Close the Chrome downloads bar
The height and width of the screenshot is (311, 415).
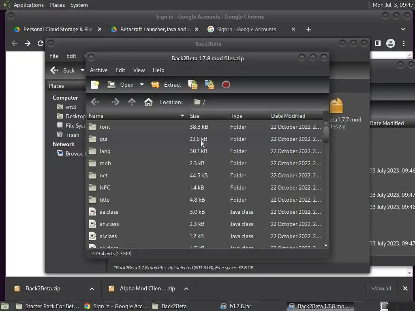(x=405, y=288)
